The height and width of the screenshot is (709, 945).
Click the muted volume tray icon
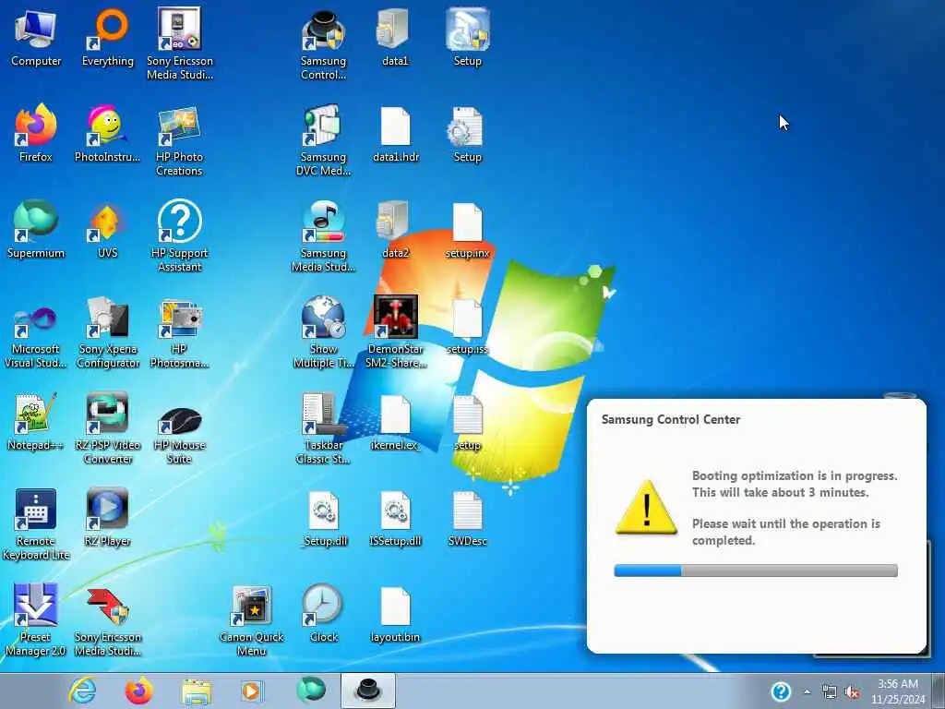(852, 691)
